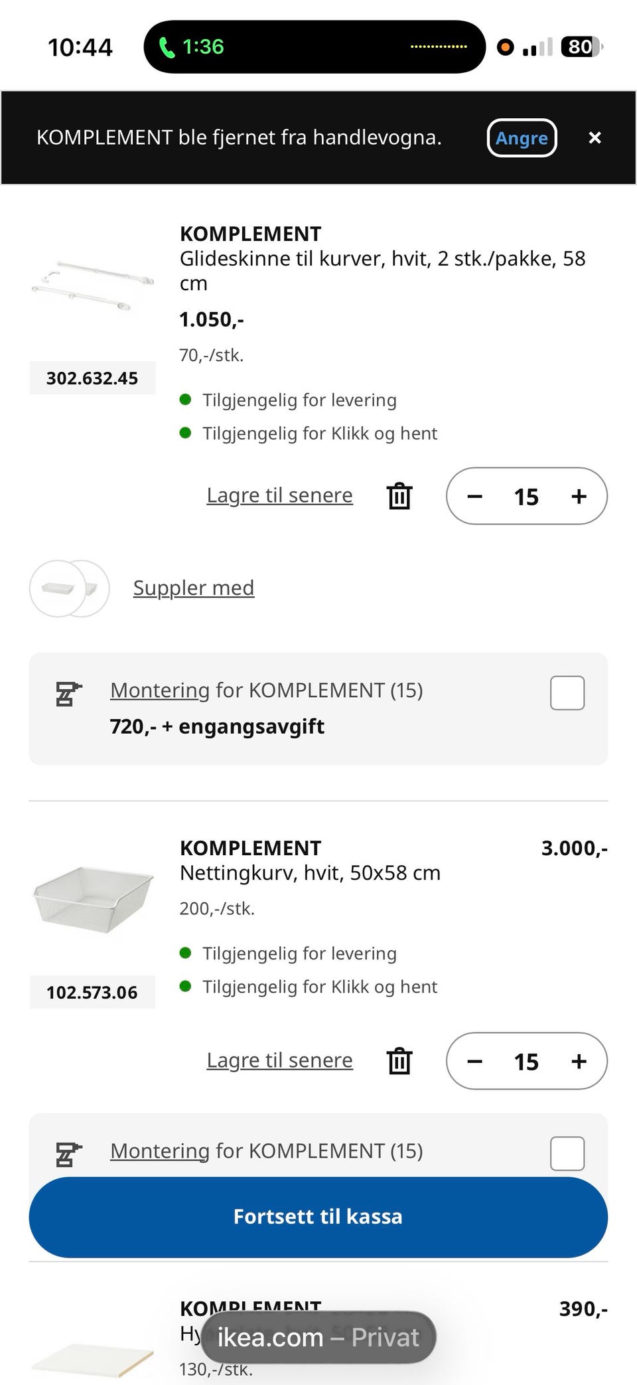The width and height of the screenshot is (637, 1385).
Task: Open Montering link in the first assembly box
Action: [160, 690]
